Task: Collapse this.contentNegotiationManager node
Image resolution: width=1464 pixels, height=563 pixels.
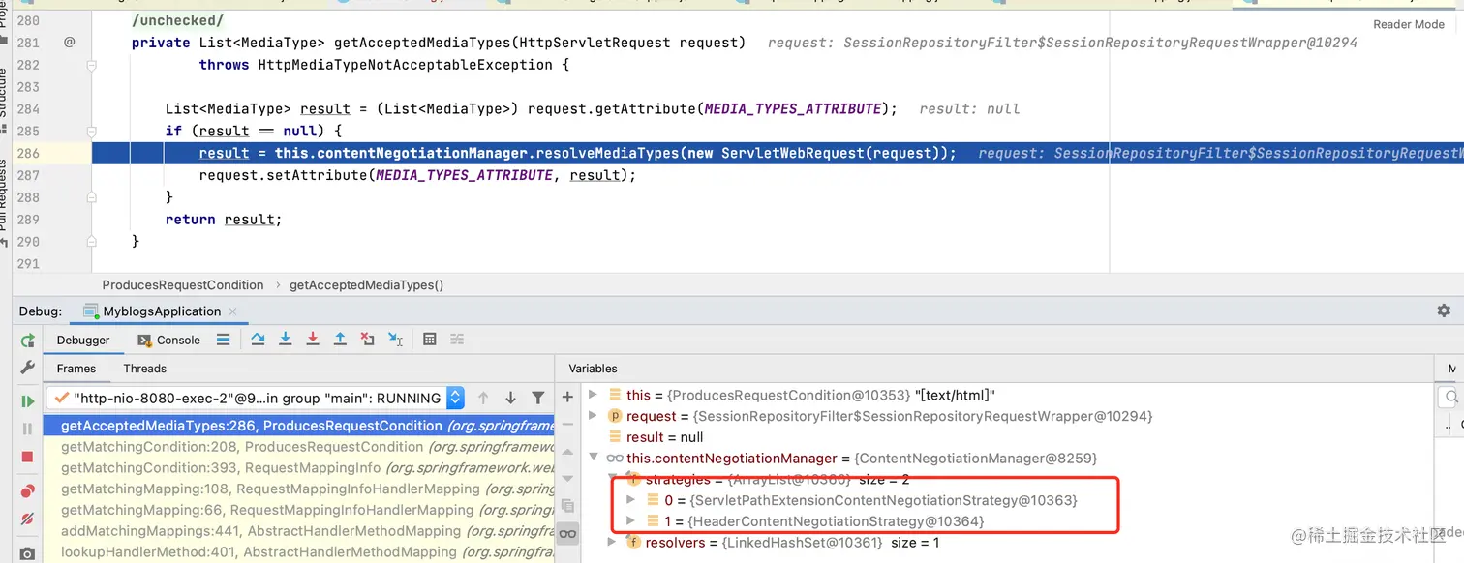Action: pyautogui.click(x=594, y=458)
